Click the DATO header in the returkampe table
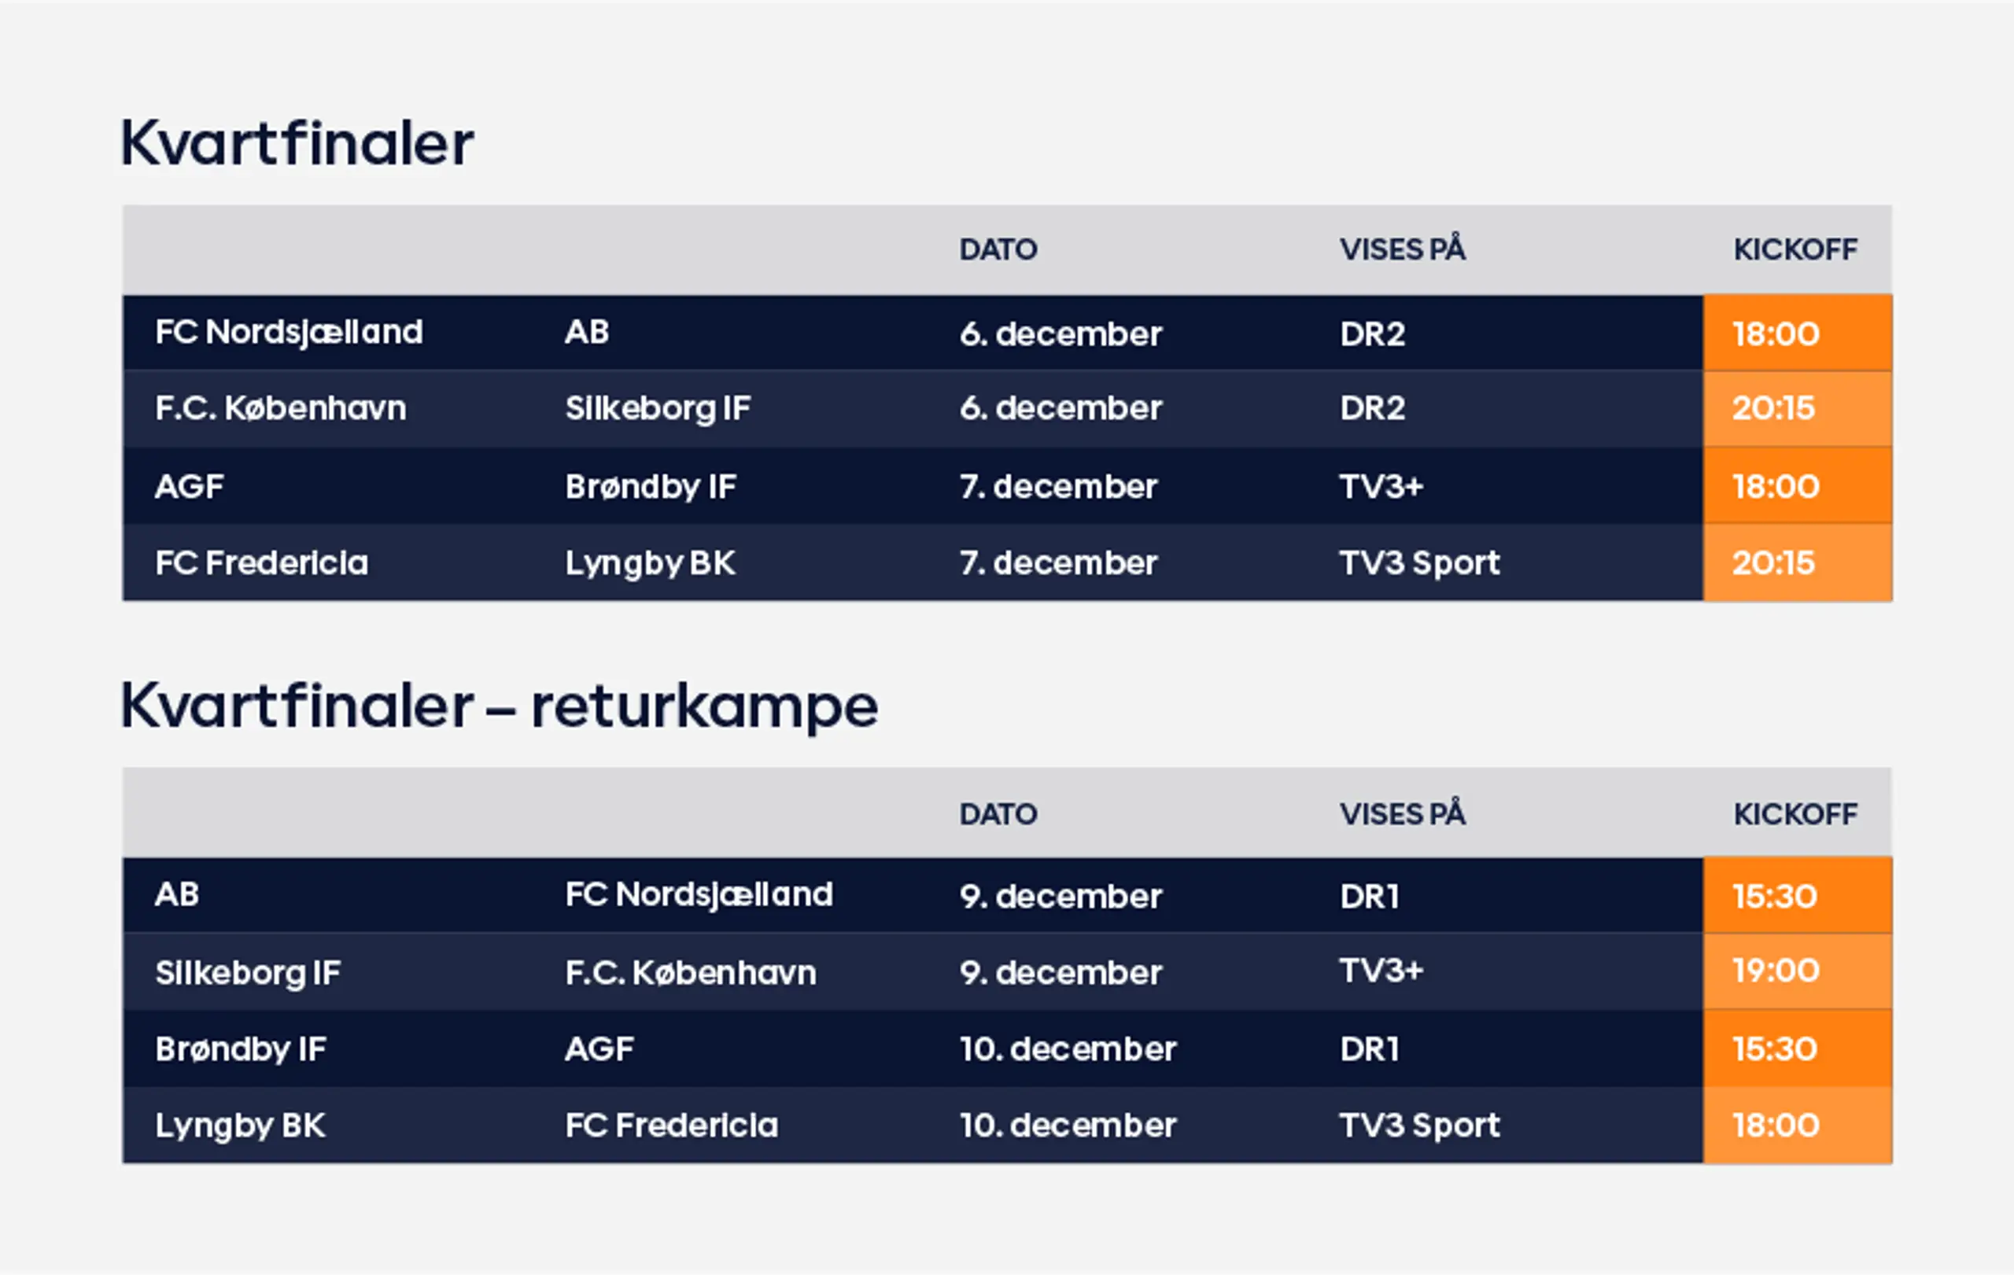2014x1275 pixels. tap(998, 813)
